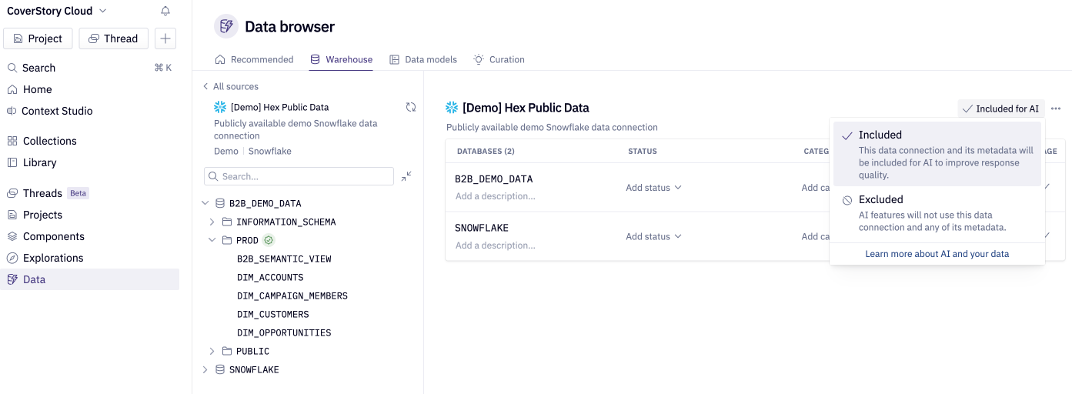
Task: Click the collapse-all arrows icon beside search
Action: click(406, 176)
